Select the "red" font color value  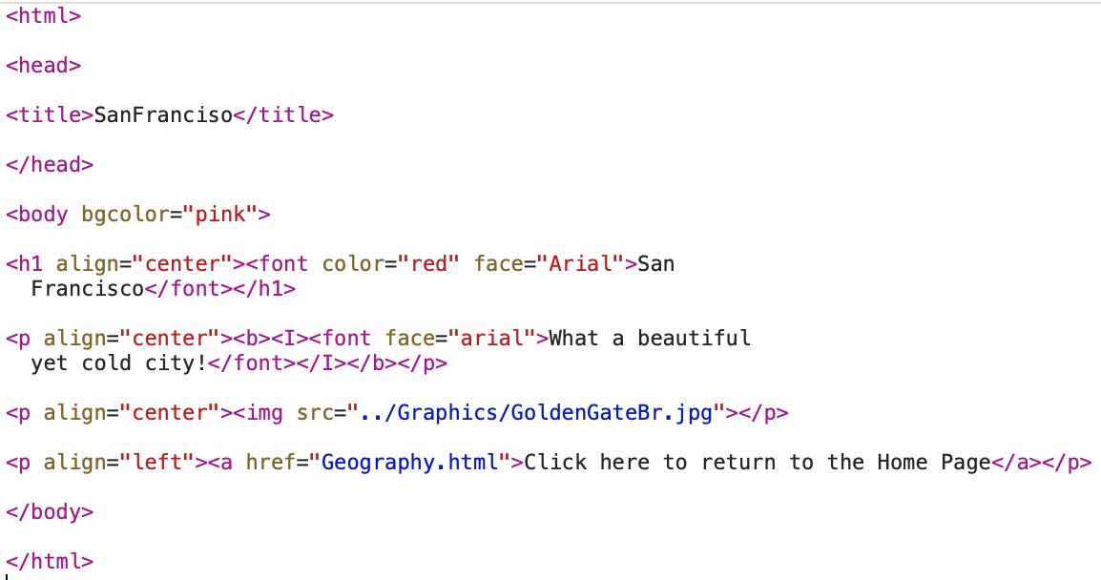[429, 264]
